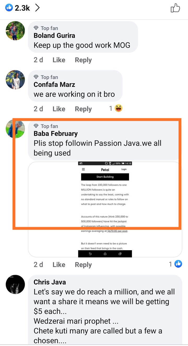188x346 pixels.
Task: Reply to Baba February's comment
Action: point(83,265)
